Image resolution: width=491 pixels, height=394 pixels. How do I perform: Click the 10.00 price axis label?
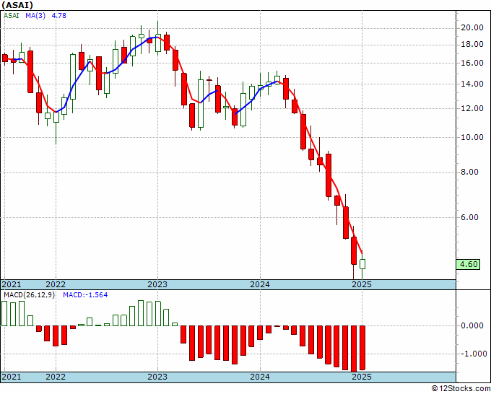(472, 137)
